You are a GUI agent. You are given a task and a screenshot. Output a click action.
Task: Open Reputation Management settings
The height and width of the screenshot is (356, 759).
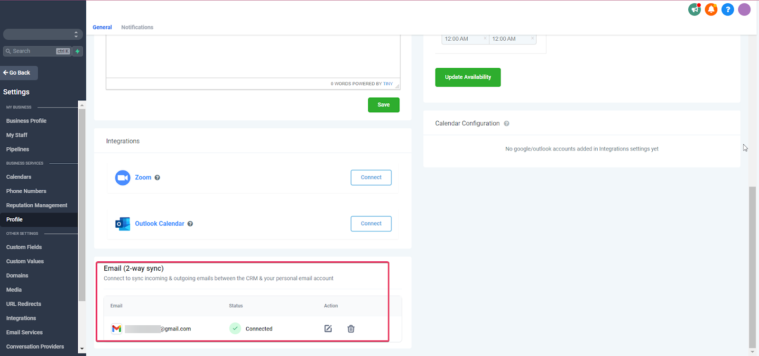coord(37,205)
